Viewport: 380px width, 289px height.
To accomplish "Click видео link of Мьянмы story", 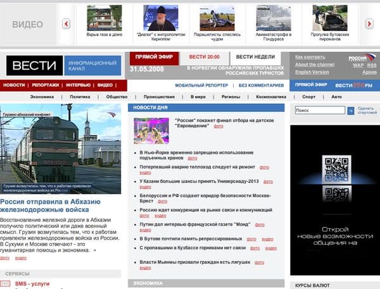I will pyautogui.click(x=145, y=268).
